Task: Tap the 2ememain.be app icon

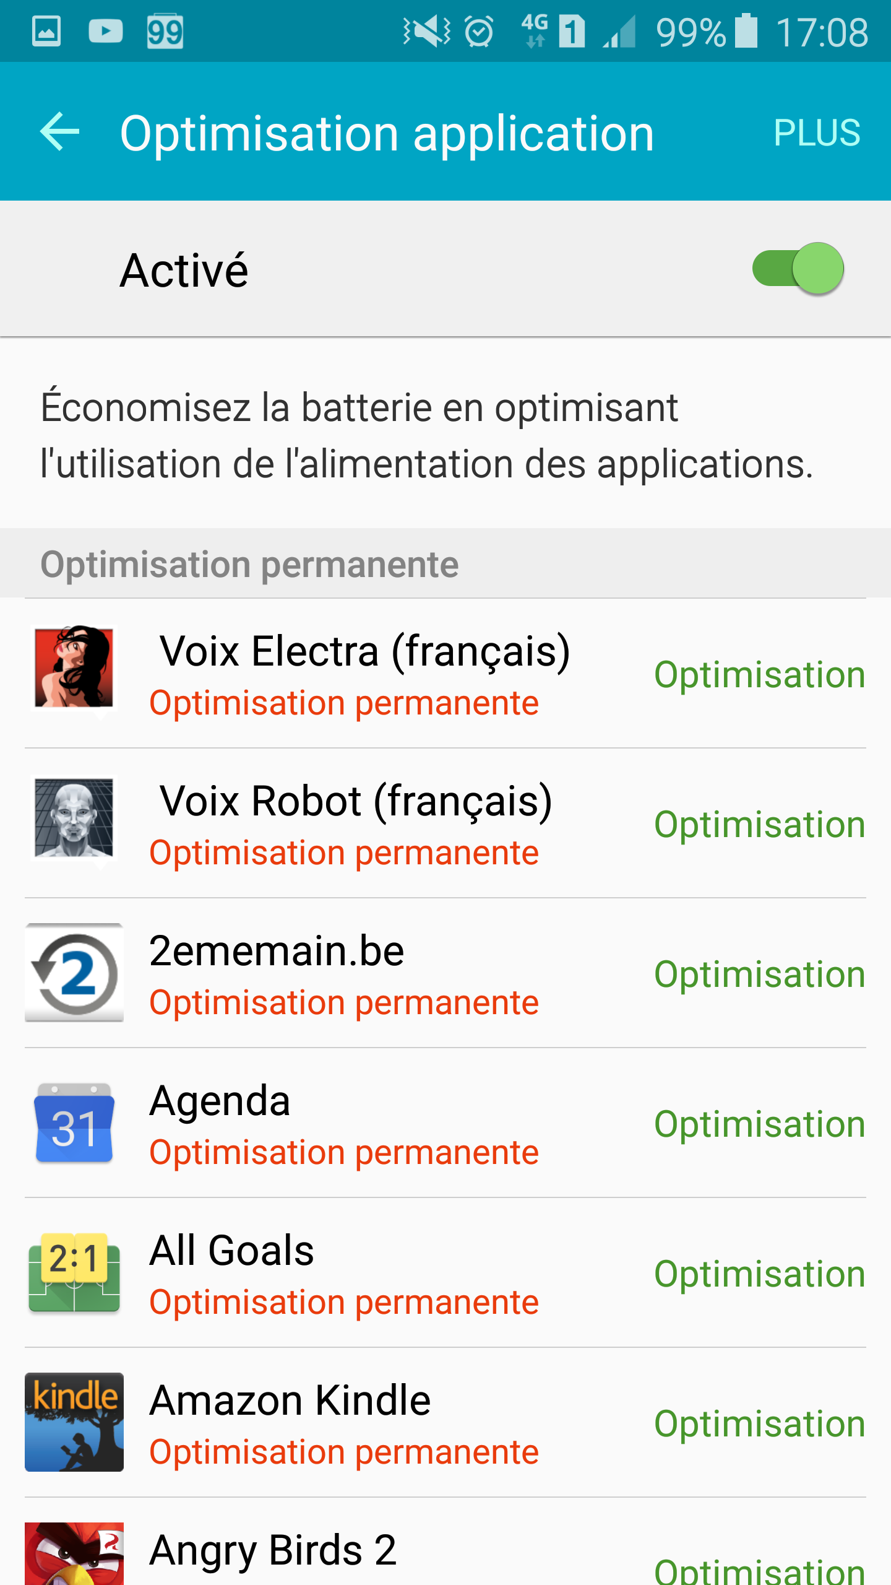Action: [74, 973]
